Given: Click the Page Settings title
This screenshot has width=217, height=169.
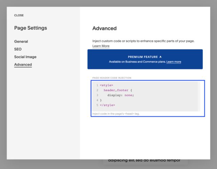Looking at the screenshot, I should (31, 28).
